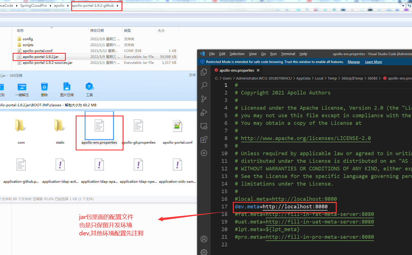Select apollo-git.properties file icon
The height and width of the screenshot is (255, 412).
[138, 125]
